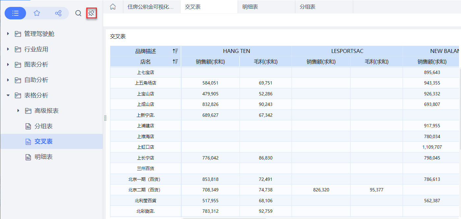Click the HANG TEN column header
Image resolution: width=461 pixels, height=219 pixels.
click(x=236, y=51)
